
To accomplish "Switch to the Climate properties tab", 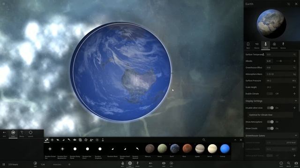I will point(266,46).
